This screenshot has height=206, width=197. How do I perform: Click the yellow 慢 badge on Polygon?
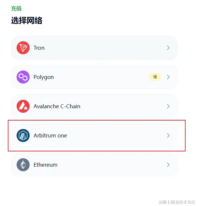click(155, 77)
